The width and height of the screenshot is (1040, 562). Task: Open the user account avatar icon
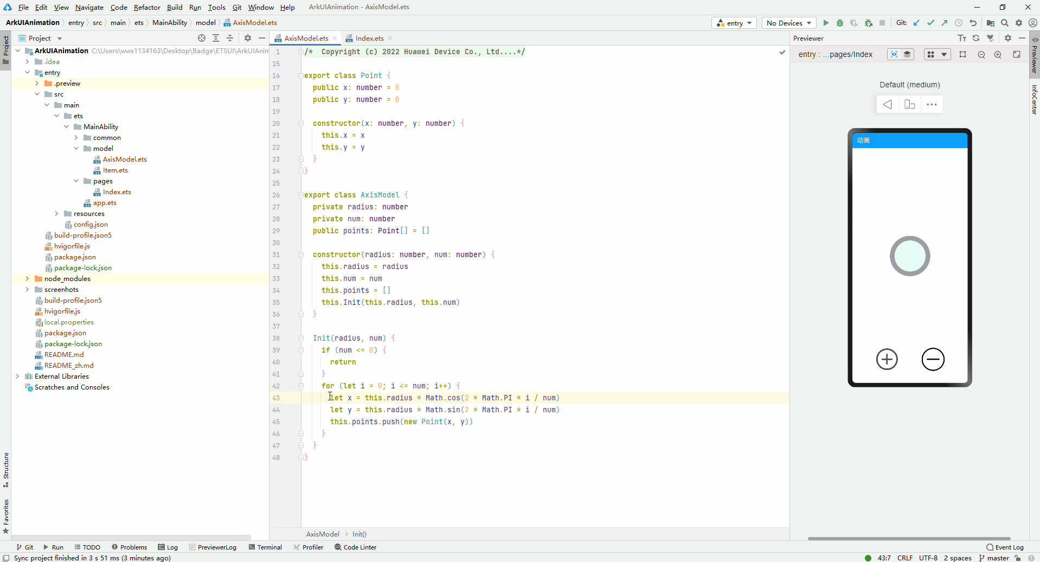(1033, 23)
